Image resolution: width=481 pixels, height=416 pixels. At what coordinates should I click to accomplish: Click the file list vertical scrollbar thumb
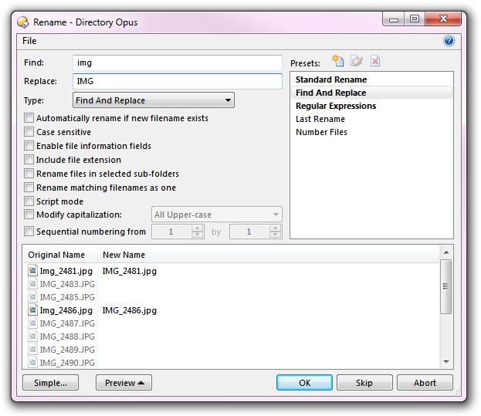tap(445, 286)
